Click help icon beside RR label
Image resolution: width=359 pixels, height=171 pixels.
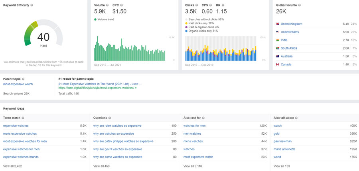click(223, 5)
